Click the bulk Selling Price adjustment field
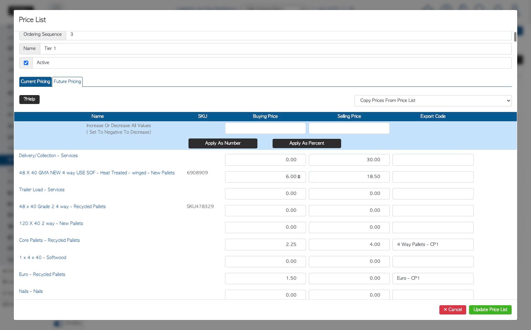531x330 pixels. coord(349,128)
